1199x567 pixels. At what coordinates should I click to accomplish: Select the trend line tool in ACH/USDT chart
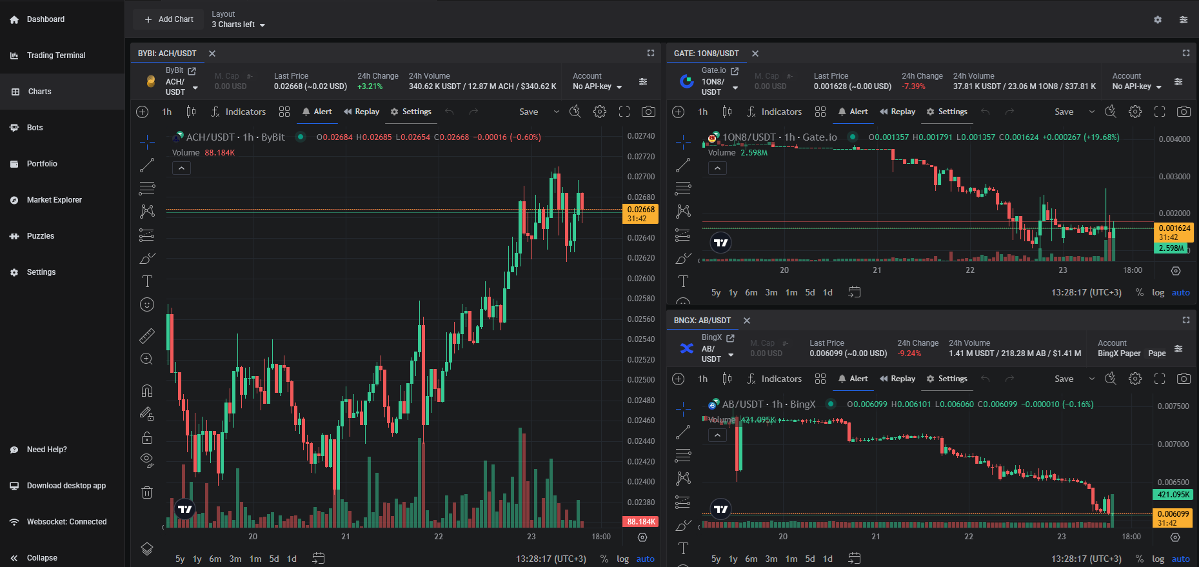click(147, 165)
